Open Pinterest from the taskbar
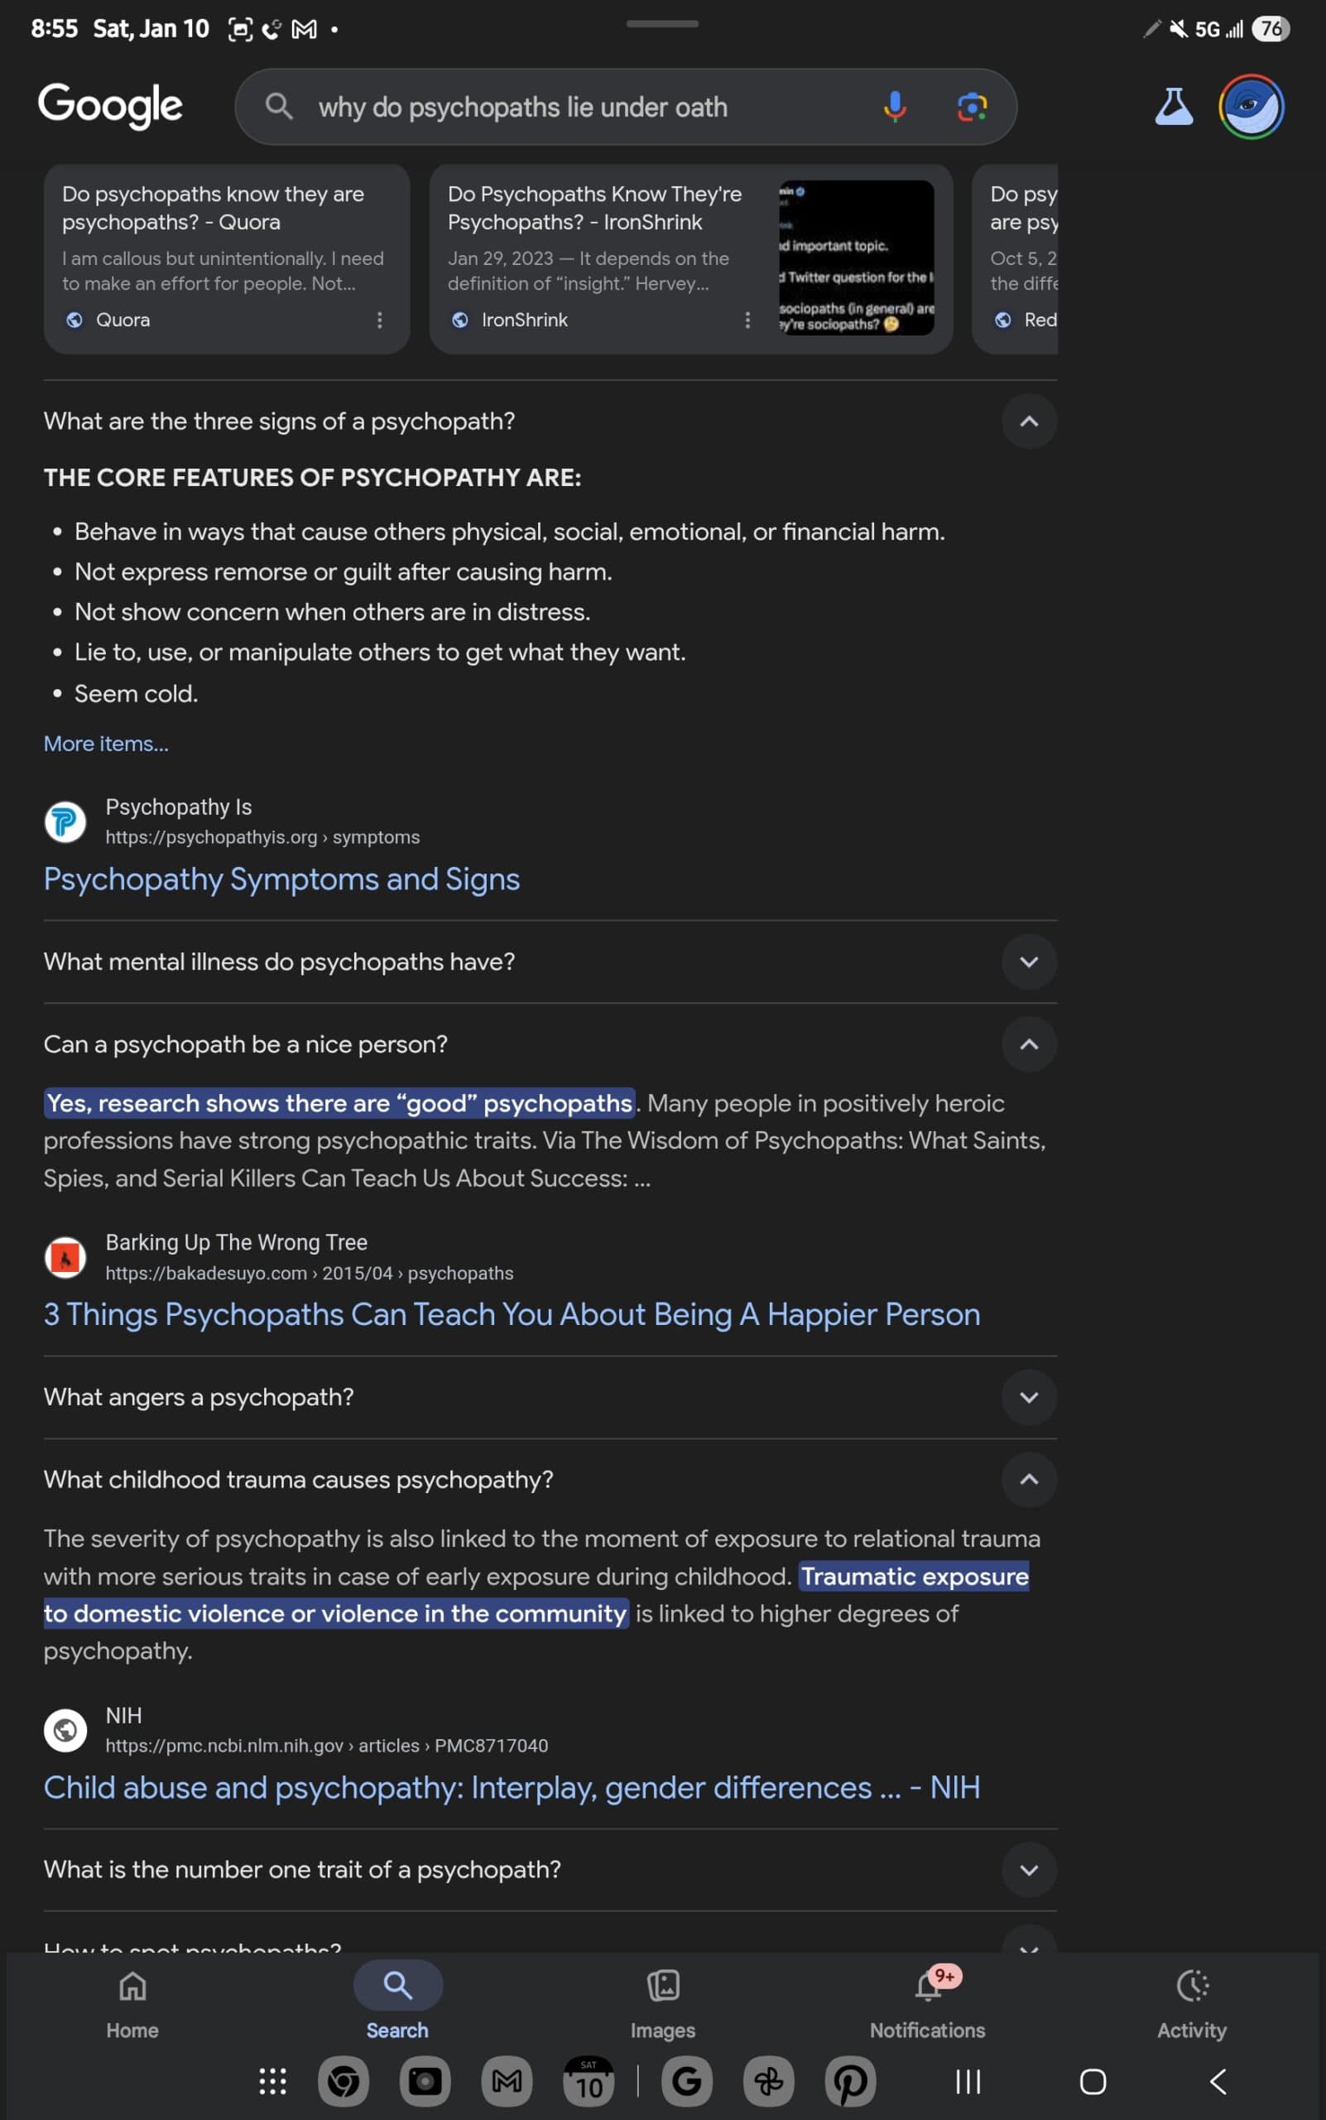1326x2120 pixels. [850, 2080]
